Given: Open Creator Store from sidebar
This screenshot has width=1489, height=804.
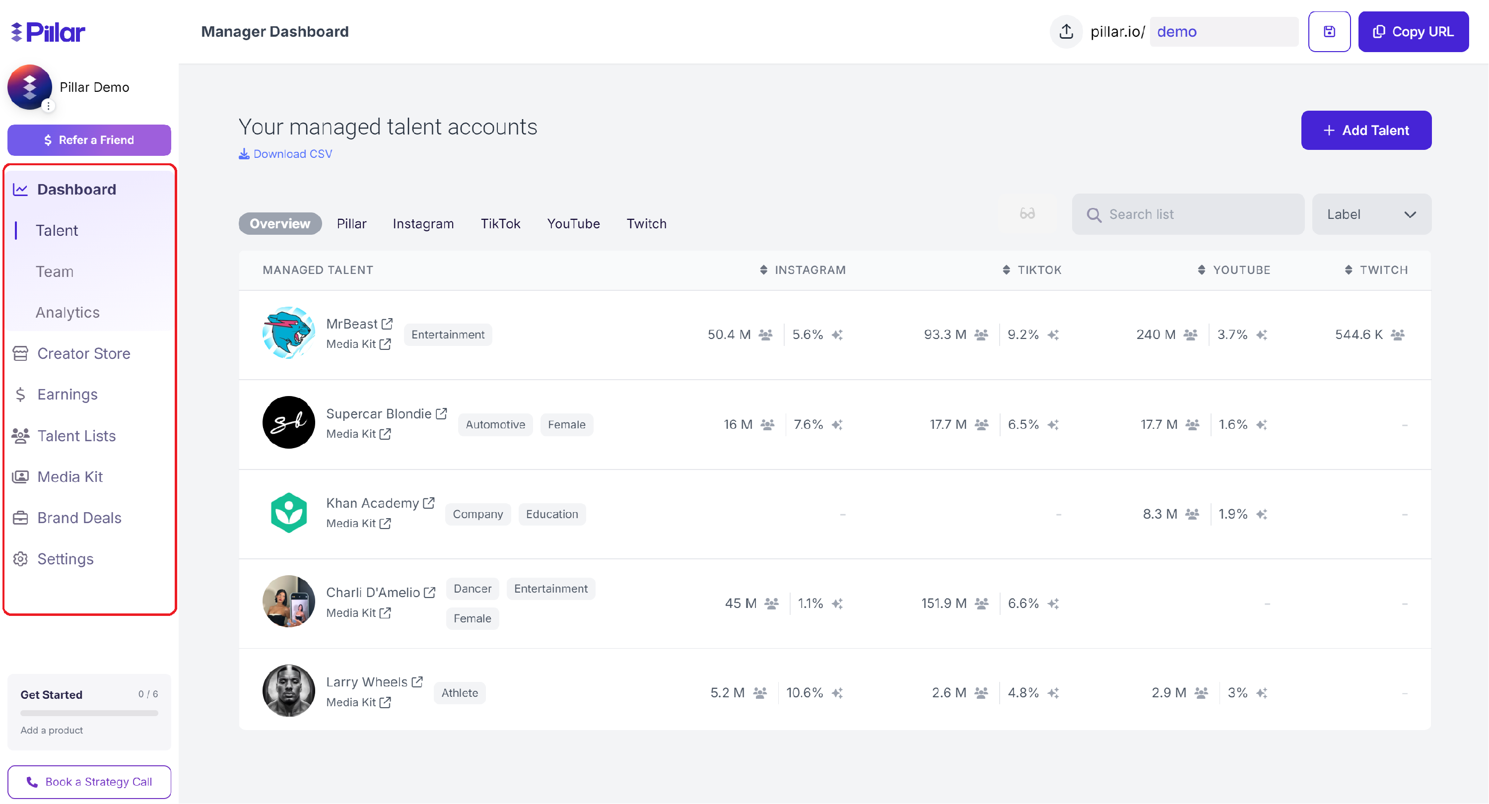Looking at the screenshot, I should tap(83, 353).
